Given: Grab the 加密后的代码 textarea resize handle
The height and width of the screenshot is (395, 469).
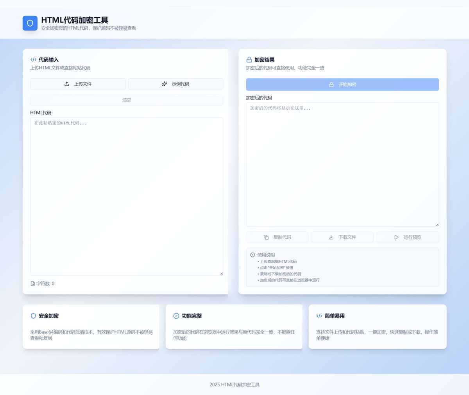Looking at the screenshot, I should pyautogui.click(x=437, y=224).
